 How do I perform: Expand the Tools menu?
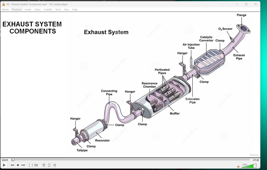[58, 9]
